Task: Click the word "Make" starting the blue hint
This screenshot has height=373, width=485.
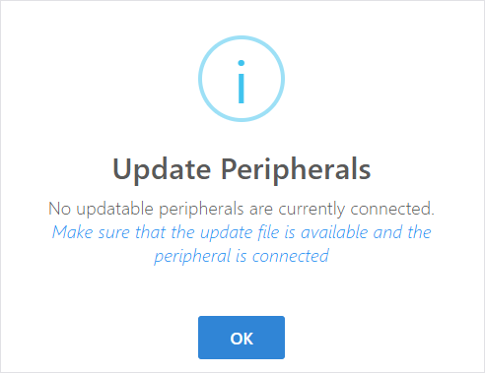Action: pyautogui.click(x=73, y=232)
